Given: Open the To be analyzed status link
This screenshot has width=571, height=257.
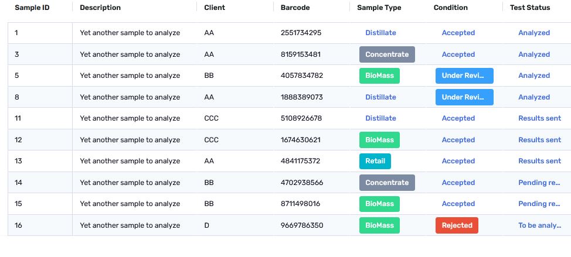Looking at the screenshot, I should 539,225.
